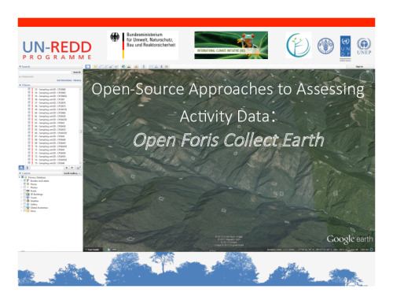Move item down in Places panel
The height and width of the screenshot is (304, 393).
72,168
